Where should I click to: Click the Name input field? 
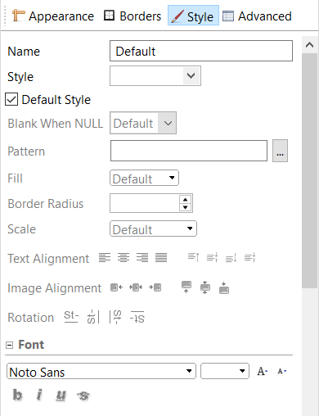pyautogui.click(x=201, y=51)
